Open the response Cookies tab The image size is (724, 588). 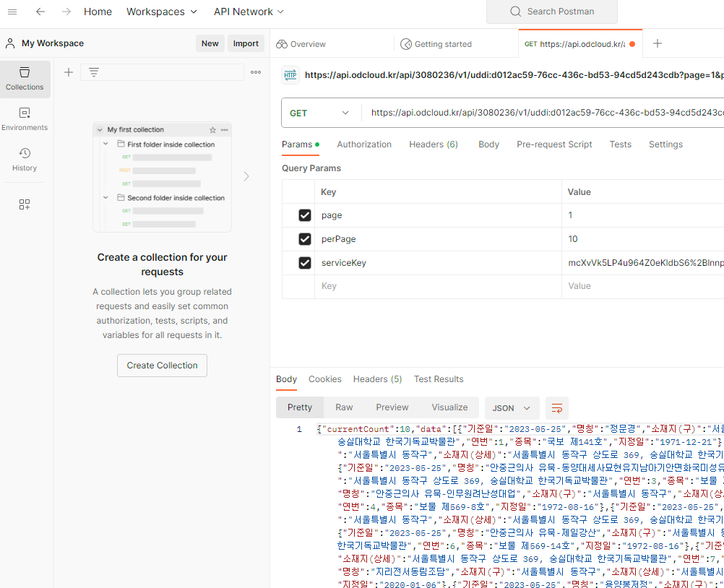325,379
